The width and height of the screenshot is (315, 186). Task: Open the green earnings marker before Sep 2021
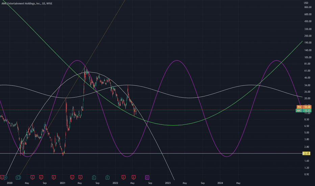[x=94, y=177]
